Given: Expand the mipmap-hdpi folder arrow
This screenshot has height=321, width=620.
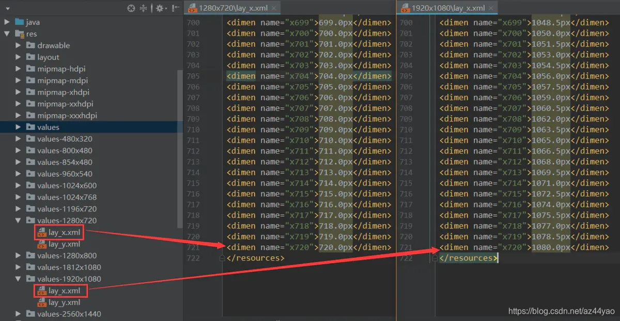Looking at the screenshot, I should (19, 69).
